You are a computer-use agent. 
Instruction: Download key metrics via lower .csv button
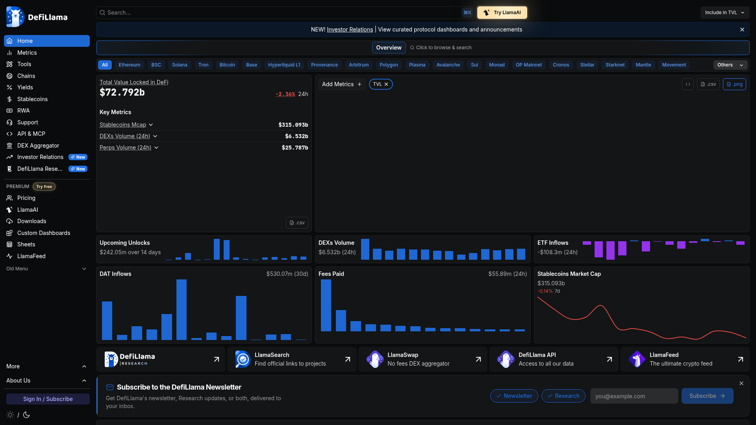click(297, 223)
